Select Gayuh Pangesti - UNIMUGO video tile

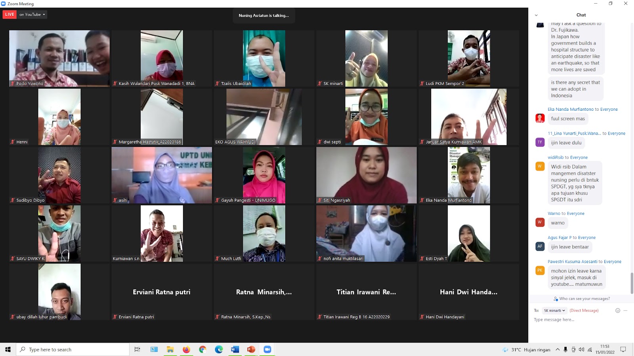coord(264,175)
